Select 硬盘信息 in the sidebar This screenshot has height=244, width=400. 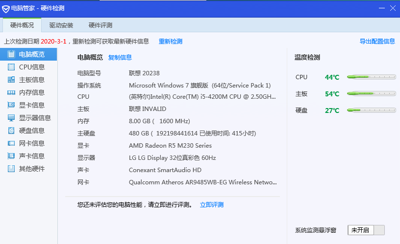(x=28, y=131)
